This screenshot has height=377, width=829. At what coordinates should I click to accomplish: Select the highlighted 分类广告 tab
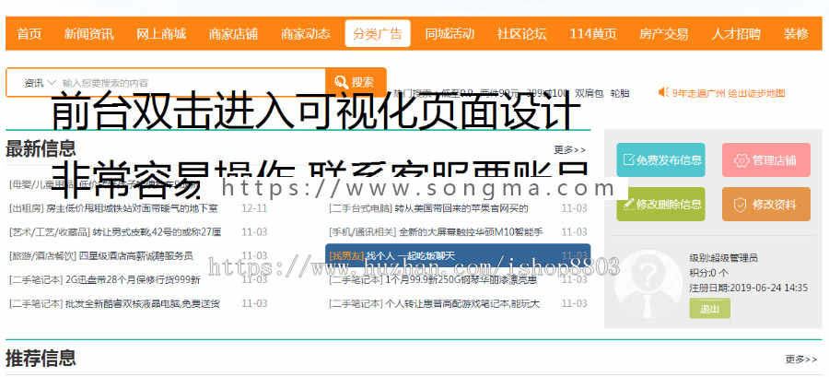(378, 34)
